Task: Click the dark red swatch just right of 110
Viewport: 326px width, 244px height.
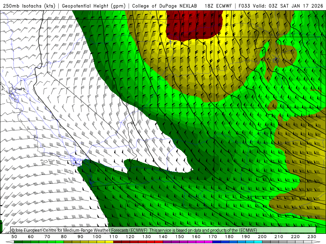Action: click(x=117, y=242)
